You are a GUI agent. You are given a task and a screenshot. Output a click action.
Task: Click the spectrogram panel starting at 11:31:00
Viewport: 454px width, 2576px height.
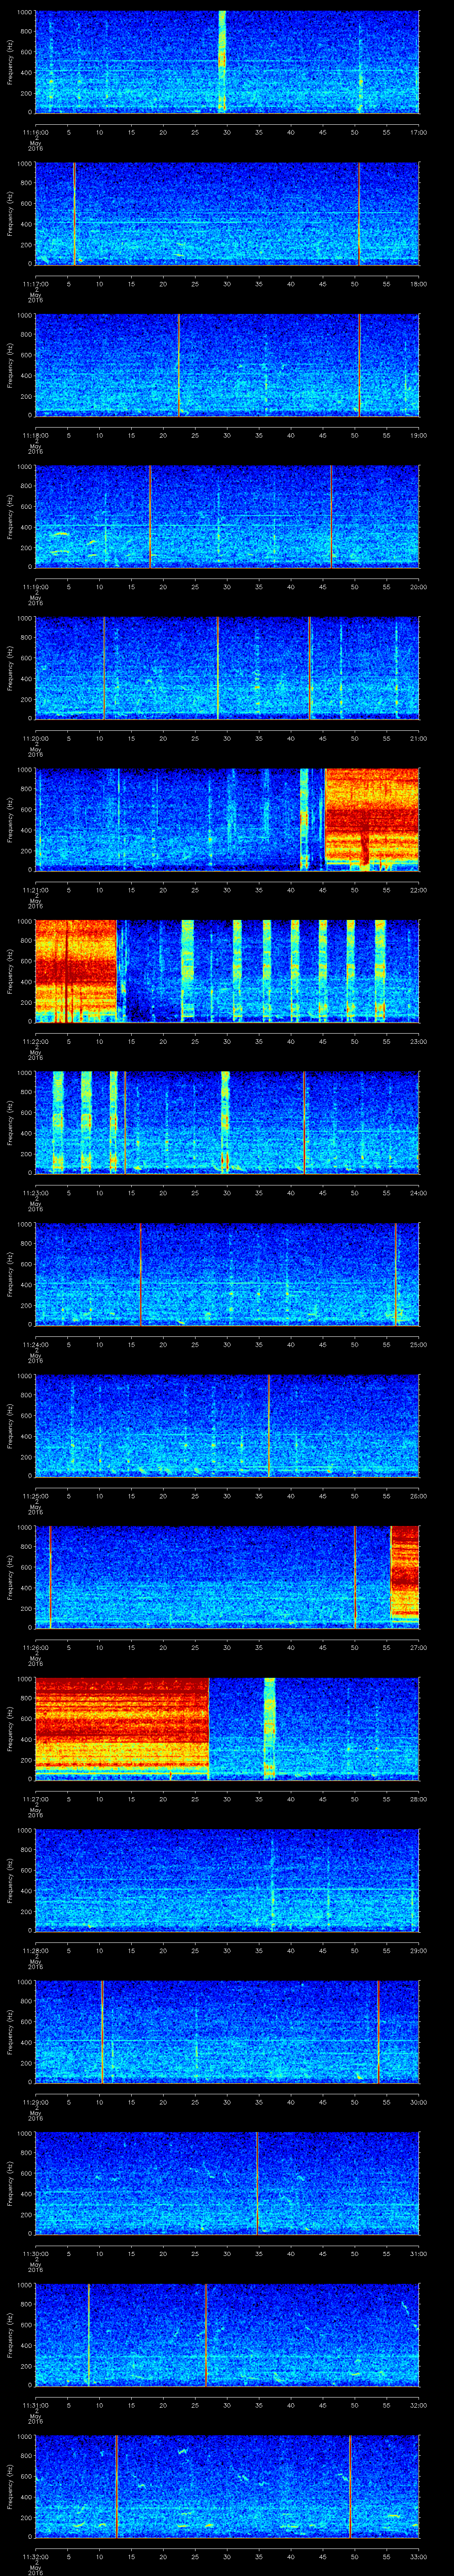(x=227, y=2334)
